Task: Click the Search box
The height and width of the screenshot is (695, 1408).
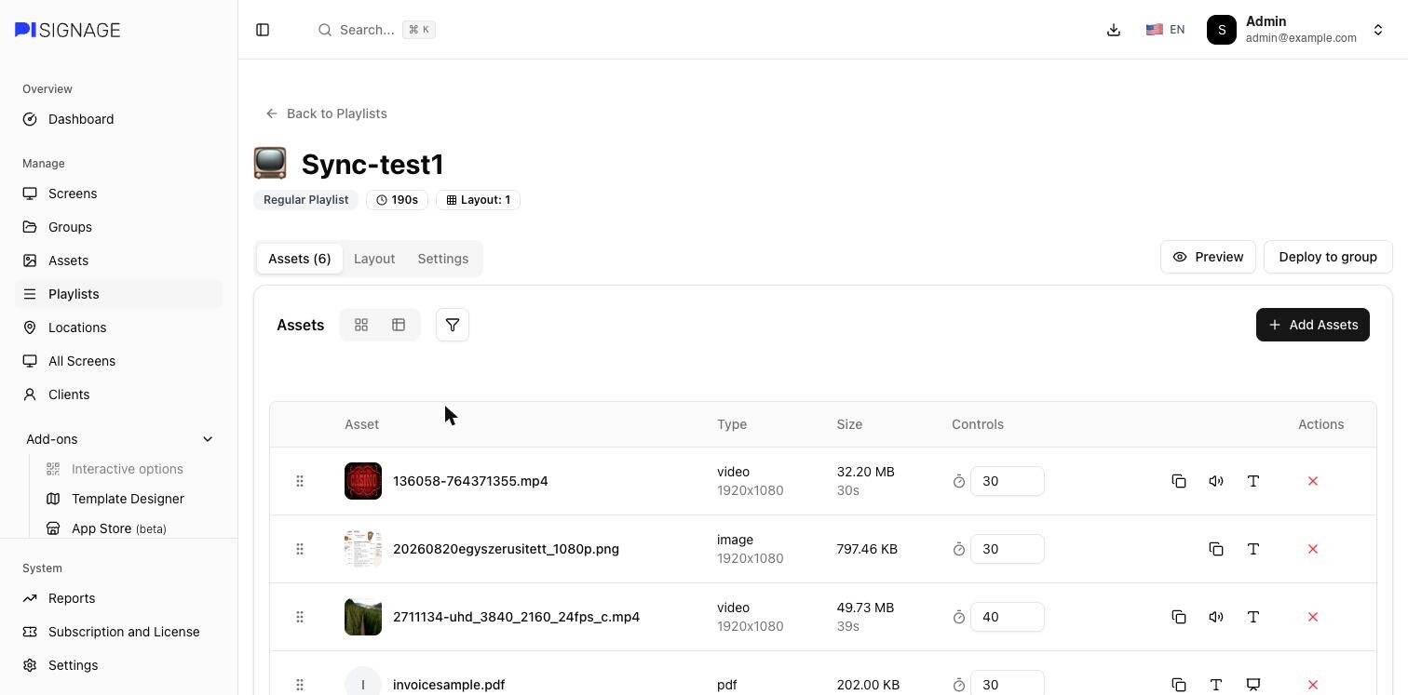Action: pos(377,30)
